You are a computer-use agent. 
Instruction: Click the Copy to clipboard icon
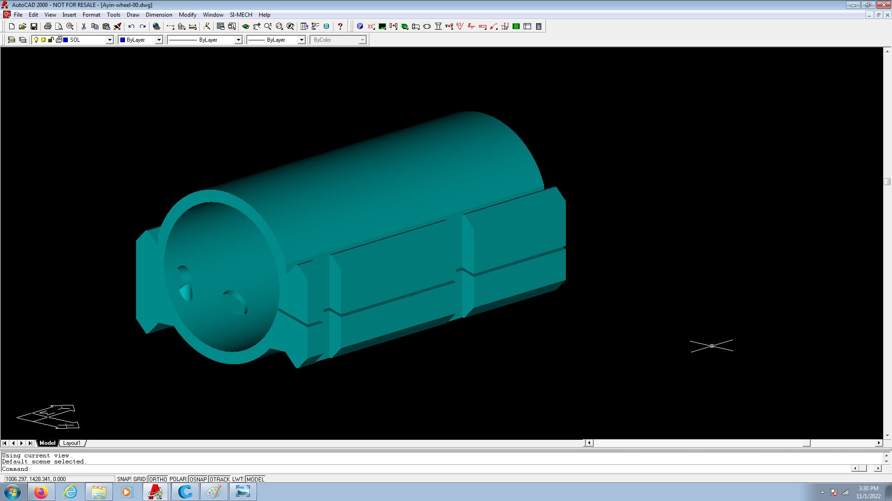95,26
